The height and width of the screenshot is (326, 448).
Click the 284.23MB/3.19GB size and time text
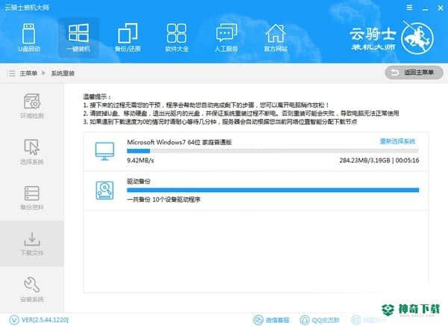379,160
